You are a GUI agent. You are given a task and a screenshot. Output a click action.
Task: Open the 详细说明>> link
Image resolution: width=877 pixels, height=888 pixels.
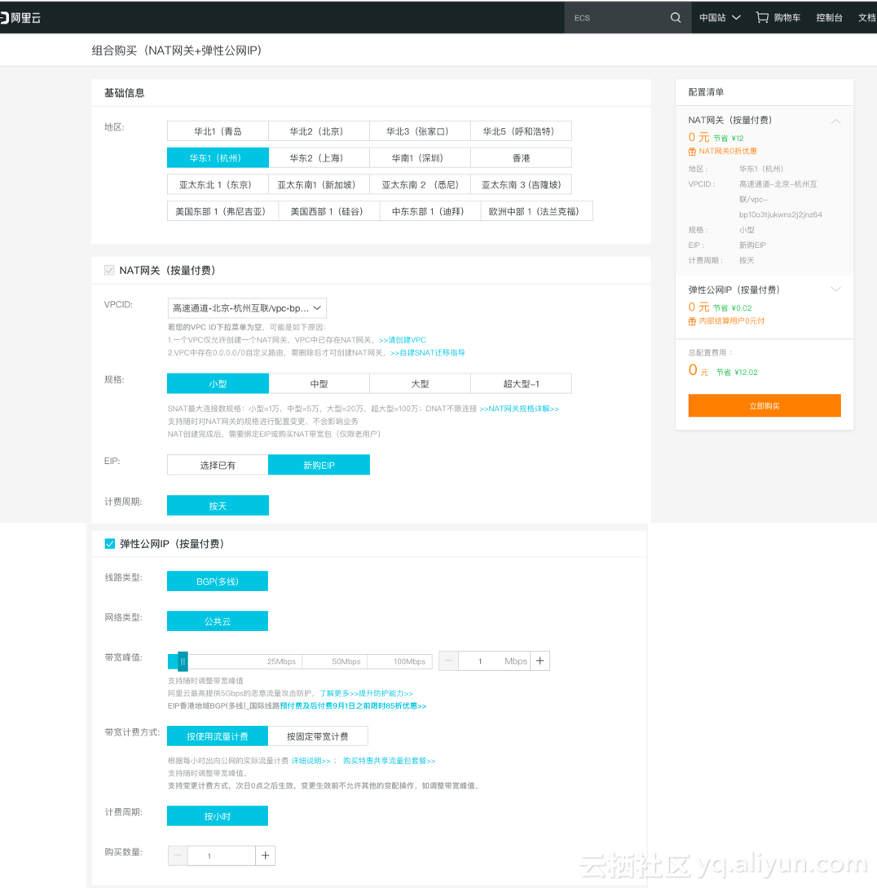point(311,761)
